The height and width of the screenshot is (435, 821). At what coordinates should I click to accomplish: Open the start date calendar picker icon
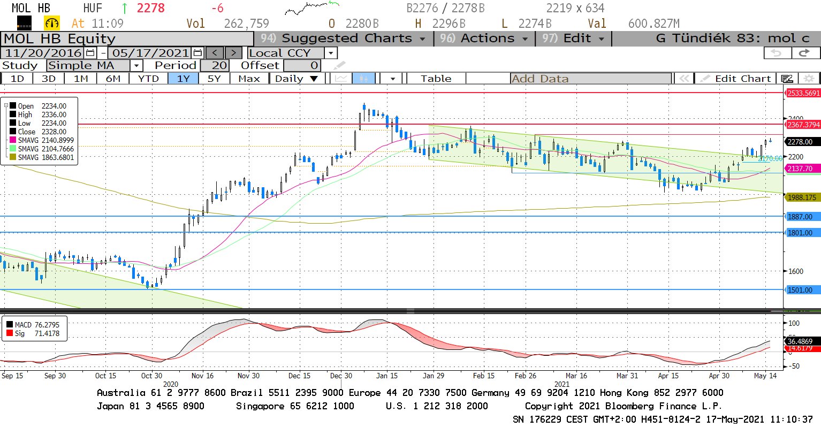point(90,53)
